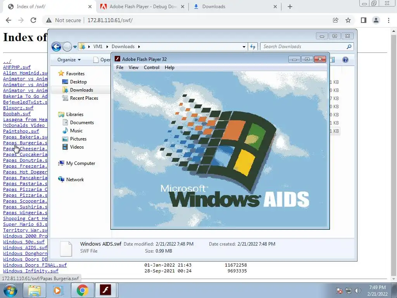The image size is (397, 298).
Task: Open the Chrome three-dot menu
Action: [388, 20]
